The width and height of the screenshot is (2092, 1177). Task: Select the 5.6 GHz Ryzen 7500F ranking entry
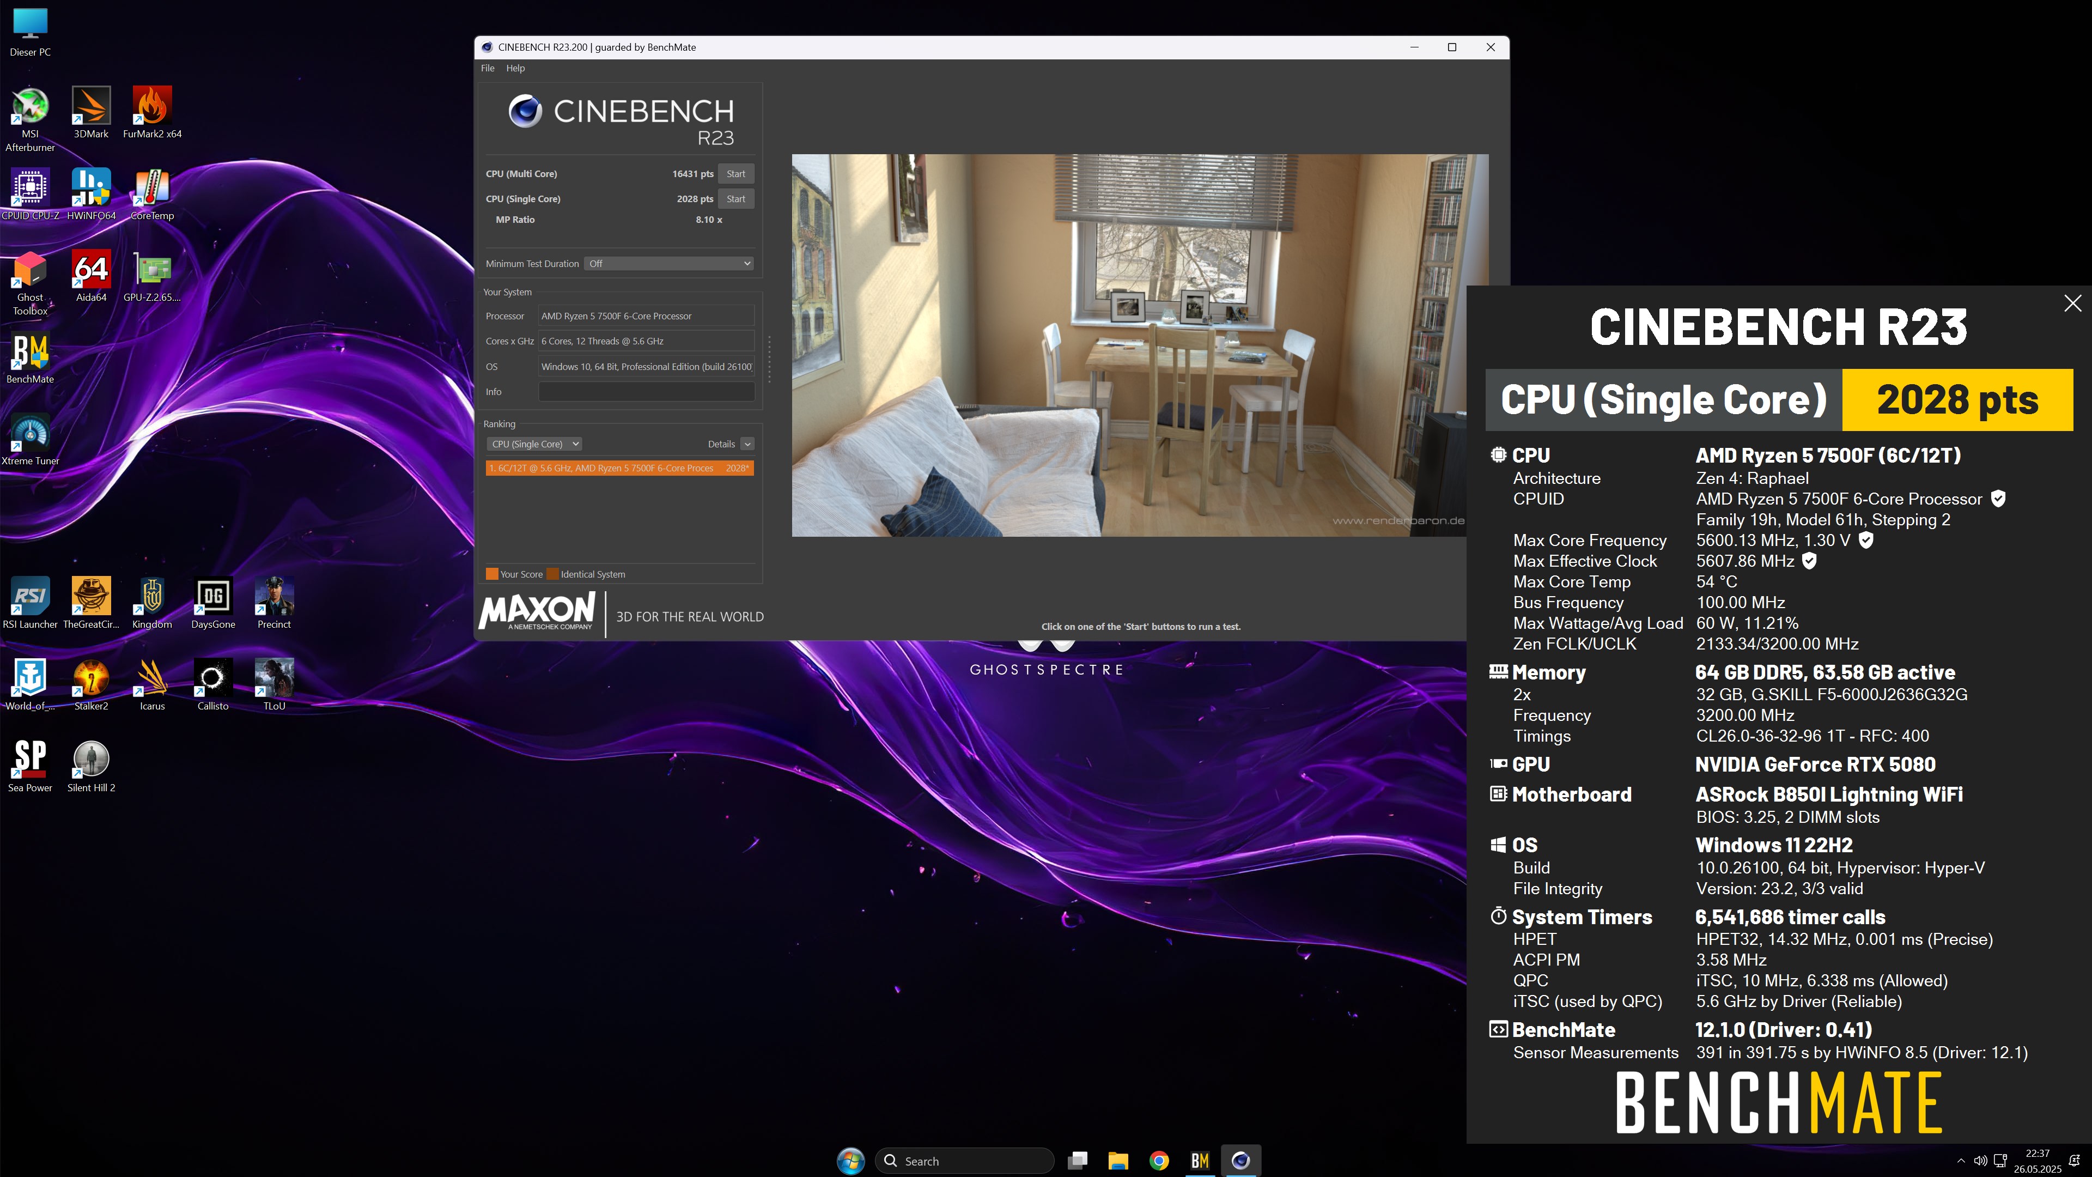(x=619, y=468)
